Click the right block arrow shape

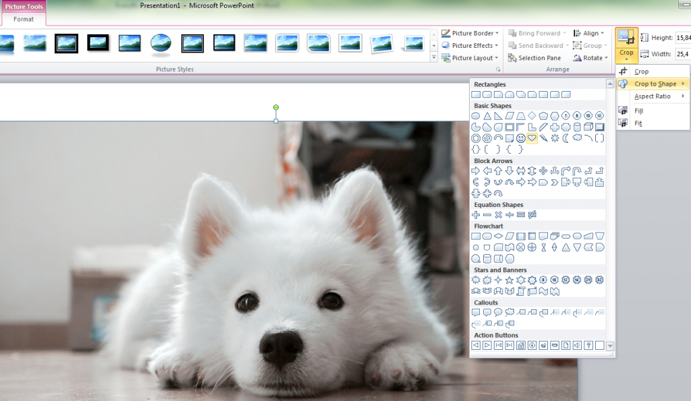point(476,171)
